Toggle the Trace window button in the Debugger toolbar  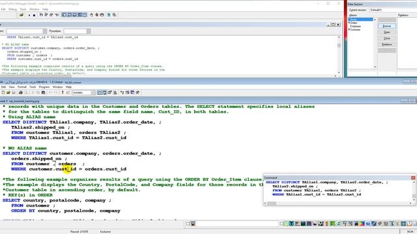point(64,15)
